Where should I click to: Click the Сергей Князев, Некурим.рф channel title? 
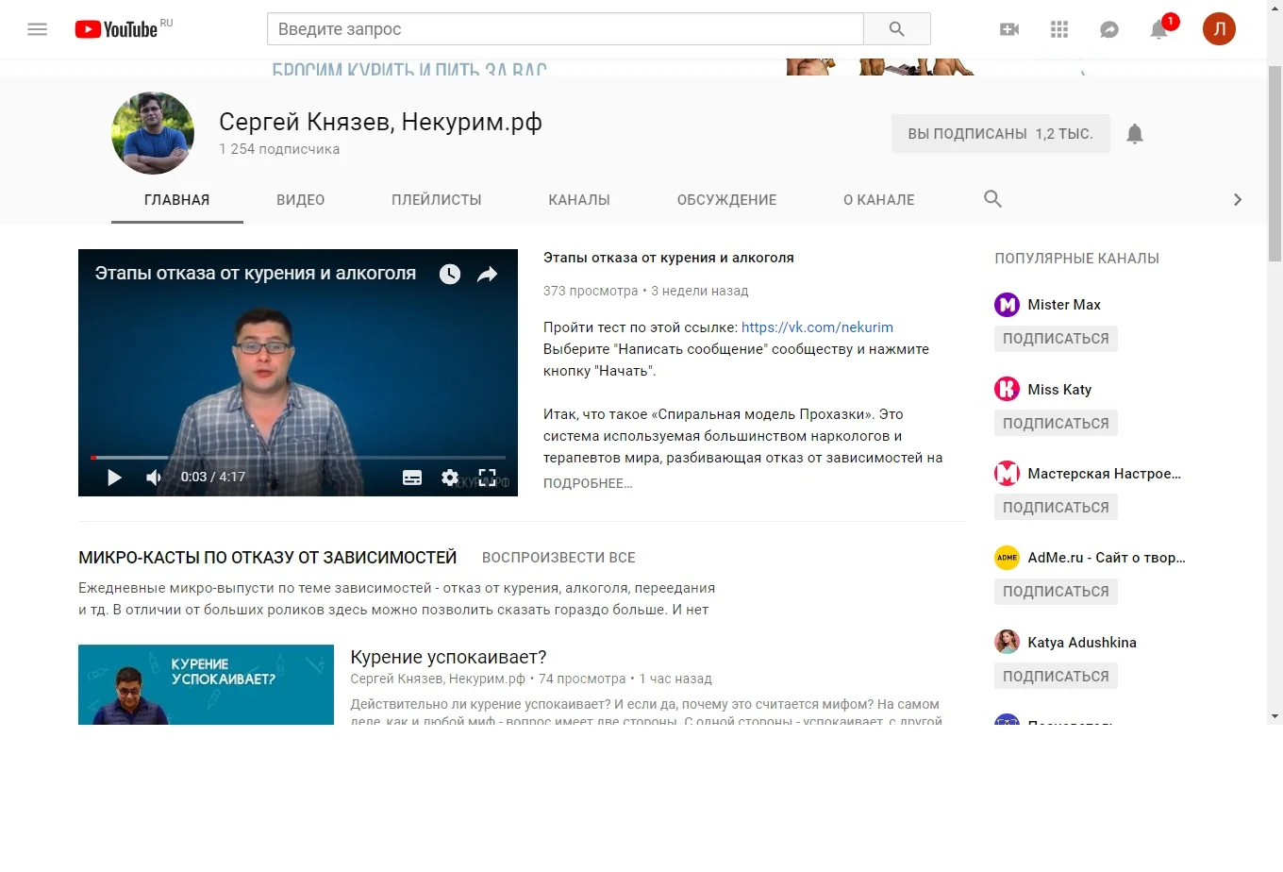pos(380,123)
